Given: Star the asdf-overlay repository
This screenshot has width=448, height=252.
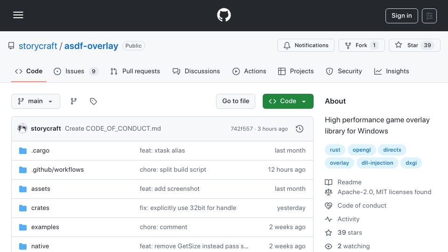Looking at the screenshot, I should point(414,45).
